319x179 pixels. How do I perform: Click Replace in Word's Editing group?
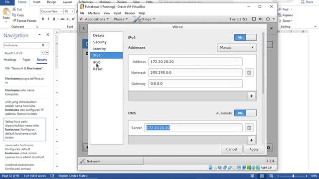coord(286,15)
